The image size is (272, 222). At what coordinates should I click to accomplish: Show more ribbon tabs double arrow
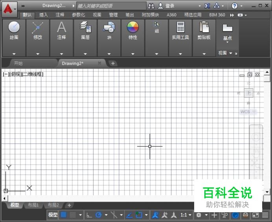pyautogui.click(x=232, y=15)
